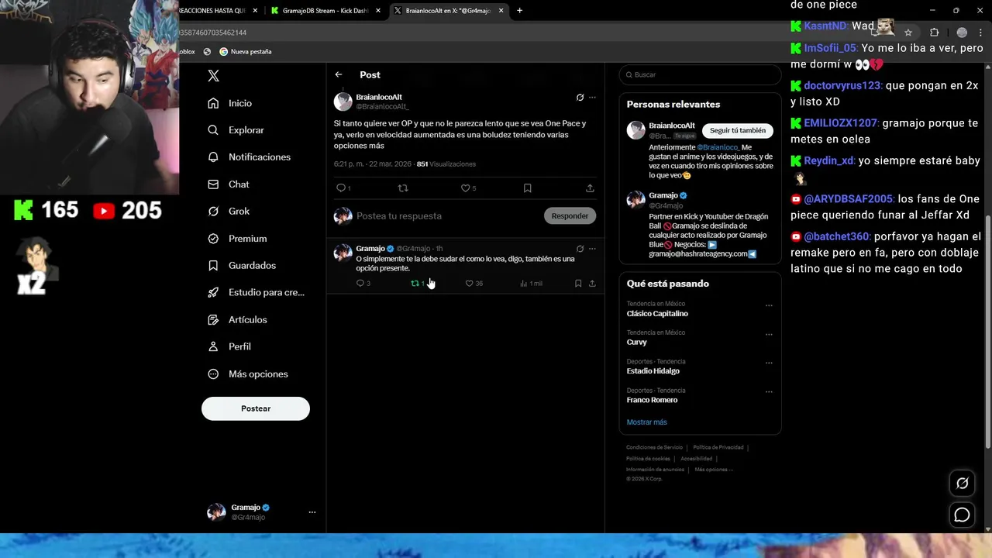Switch to GramajoDB Stream Kick tab
Screen dimensions: 992x558
click(325, 11)
